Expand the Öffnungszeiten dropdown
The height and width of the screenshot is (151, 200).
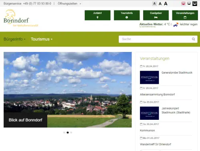[x=69, y=4]
